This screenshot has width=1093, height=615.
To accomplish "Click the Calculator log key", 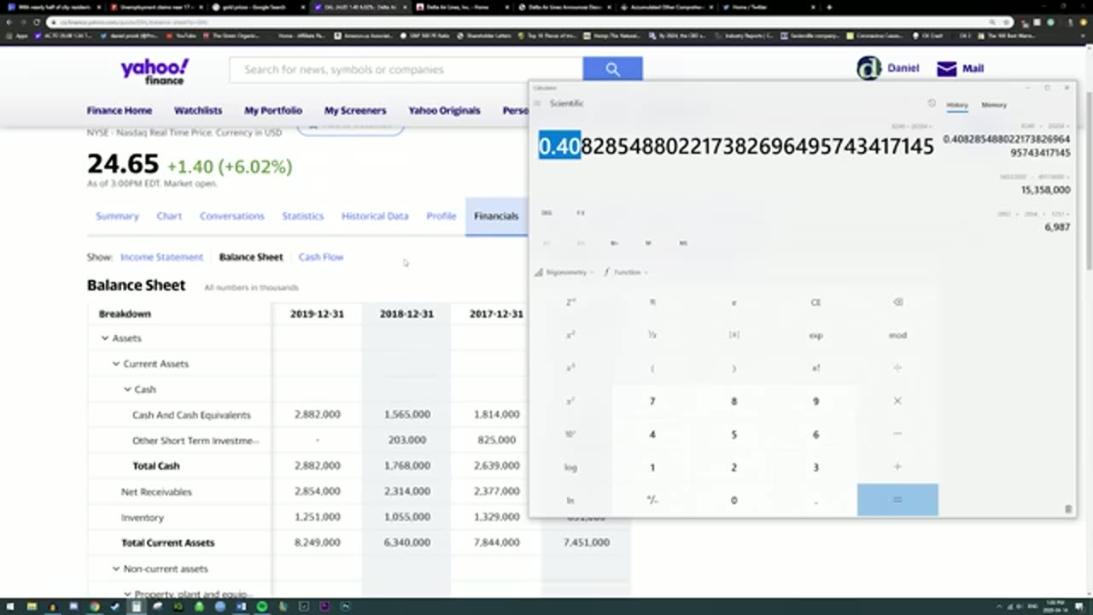I will tap(570, 467).
